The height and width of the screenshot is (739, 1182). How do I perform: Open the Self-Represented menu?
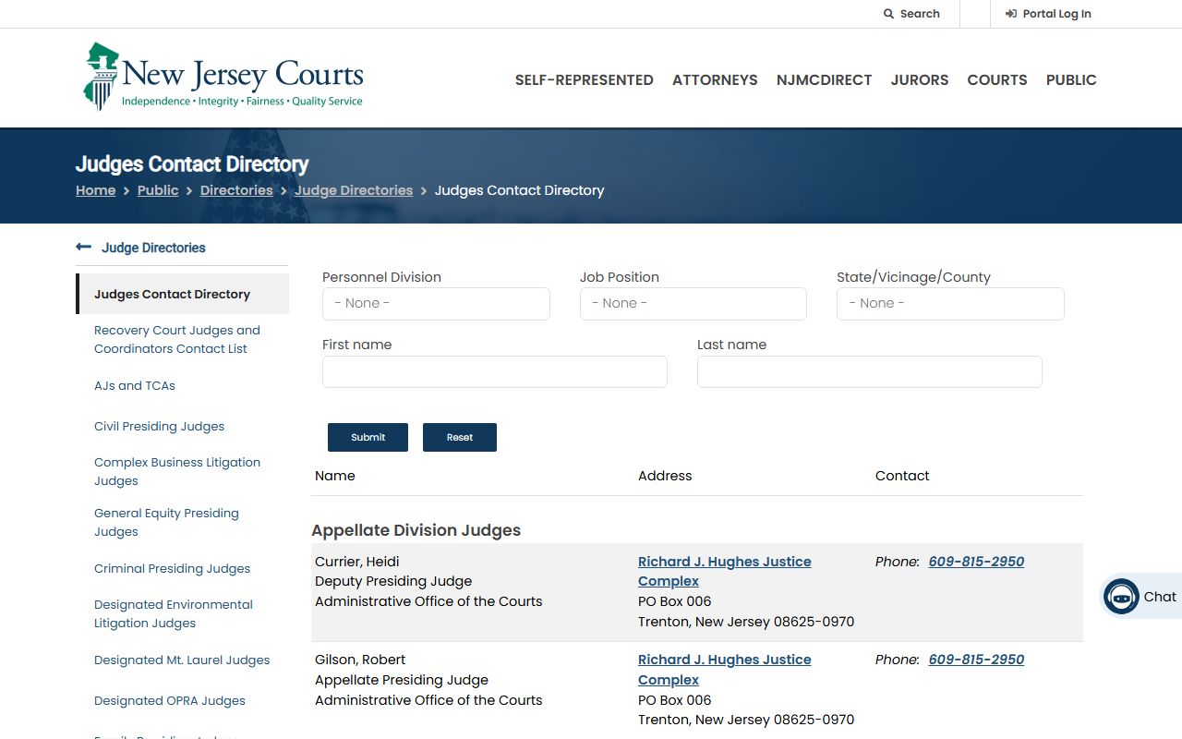(x=585, y=80)
